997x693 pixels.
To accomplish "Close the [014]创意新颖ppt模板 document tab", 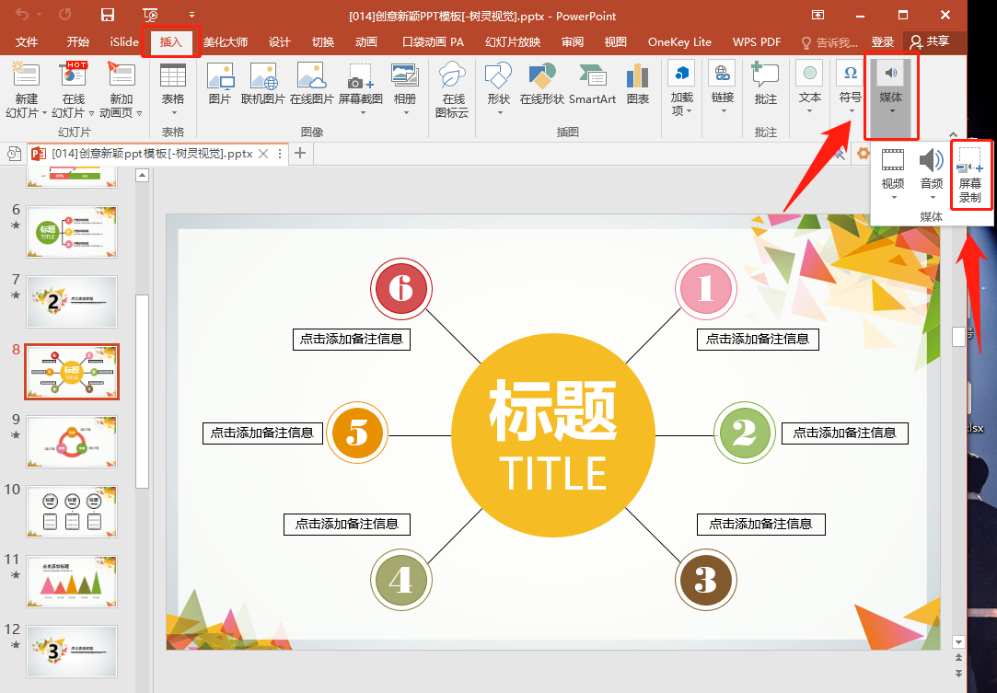I will (263, 153).
